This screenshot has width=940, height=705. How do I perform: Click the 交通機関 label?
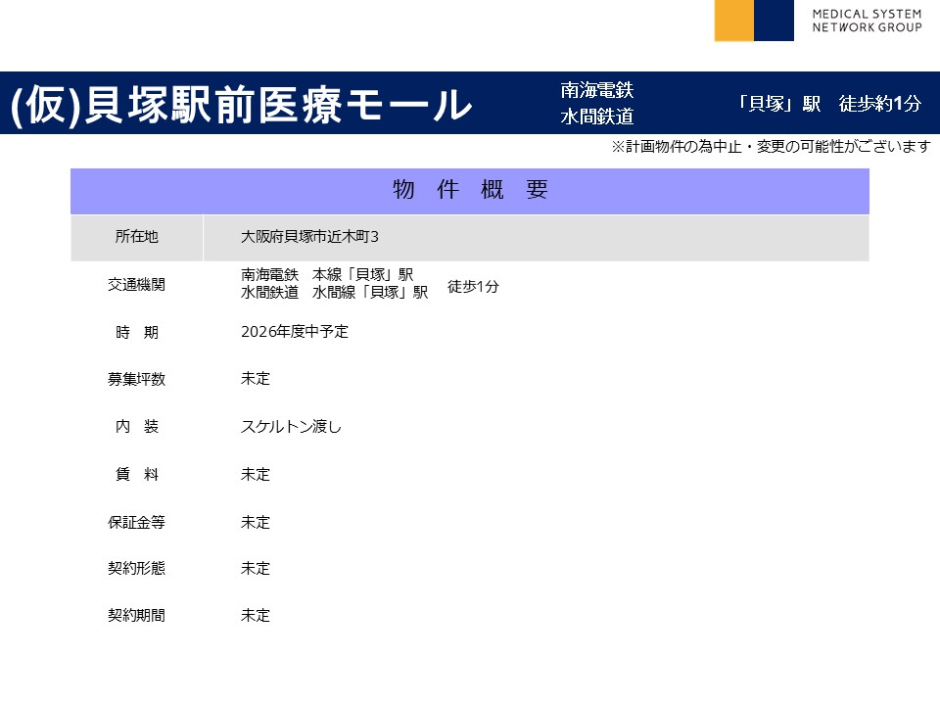tap(137, 284)
